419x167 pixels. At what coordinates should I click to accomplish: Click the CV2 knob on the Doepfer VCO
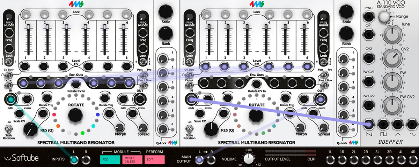(x=392, y=58)
